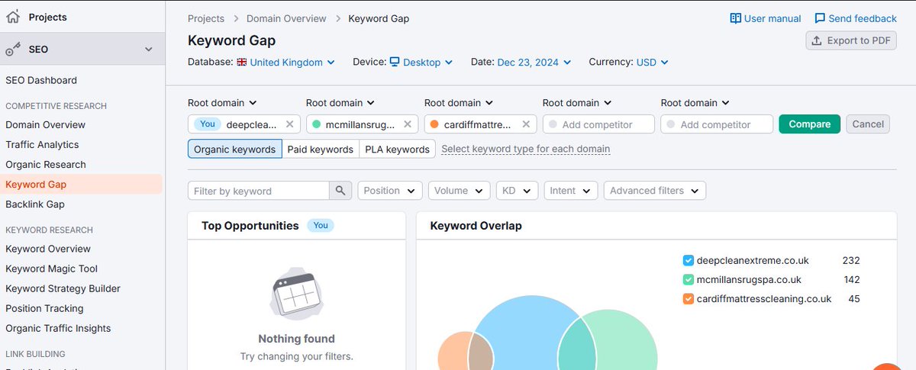Image resolution: width=916 pixels, height=370 pixels.
Task: Open Volume filter dropdown
Action: coord(459,191)
